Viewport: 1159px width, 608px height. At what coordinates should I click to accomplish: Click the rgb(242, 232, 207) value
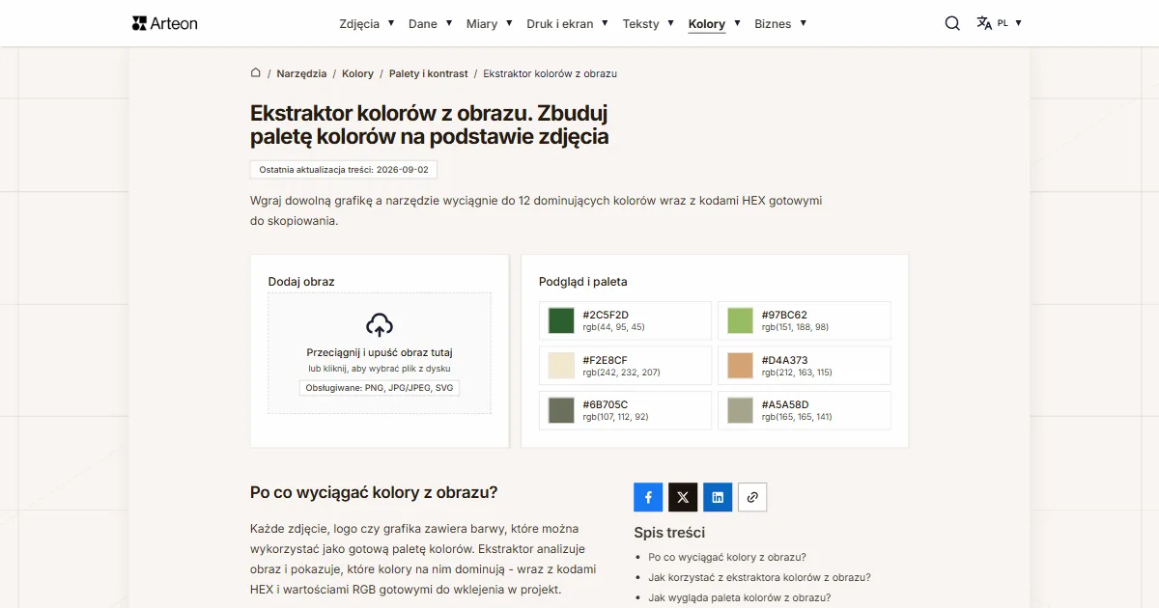point(621,373)
